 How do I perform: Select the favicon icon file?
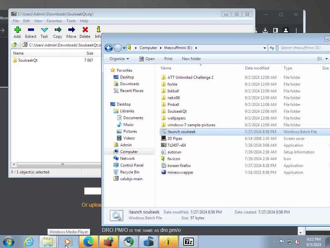pyautogui.click(x=174, y=159)
